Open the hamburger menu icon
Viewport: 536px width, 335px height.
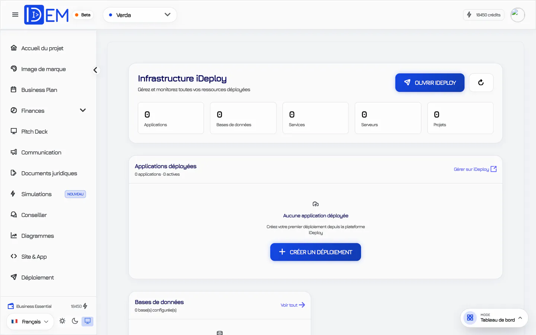[x=15, y=15]
